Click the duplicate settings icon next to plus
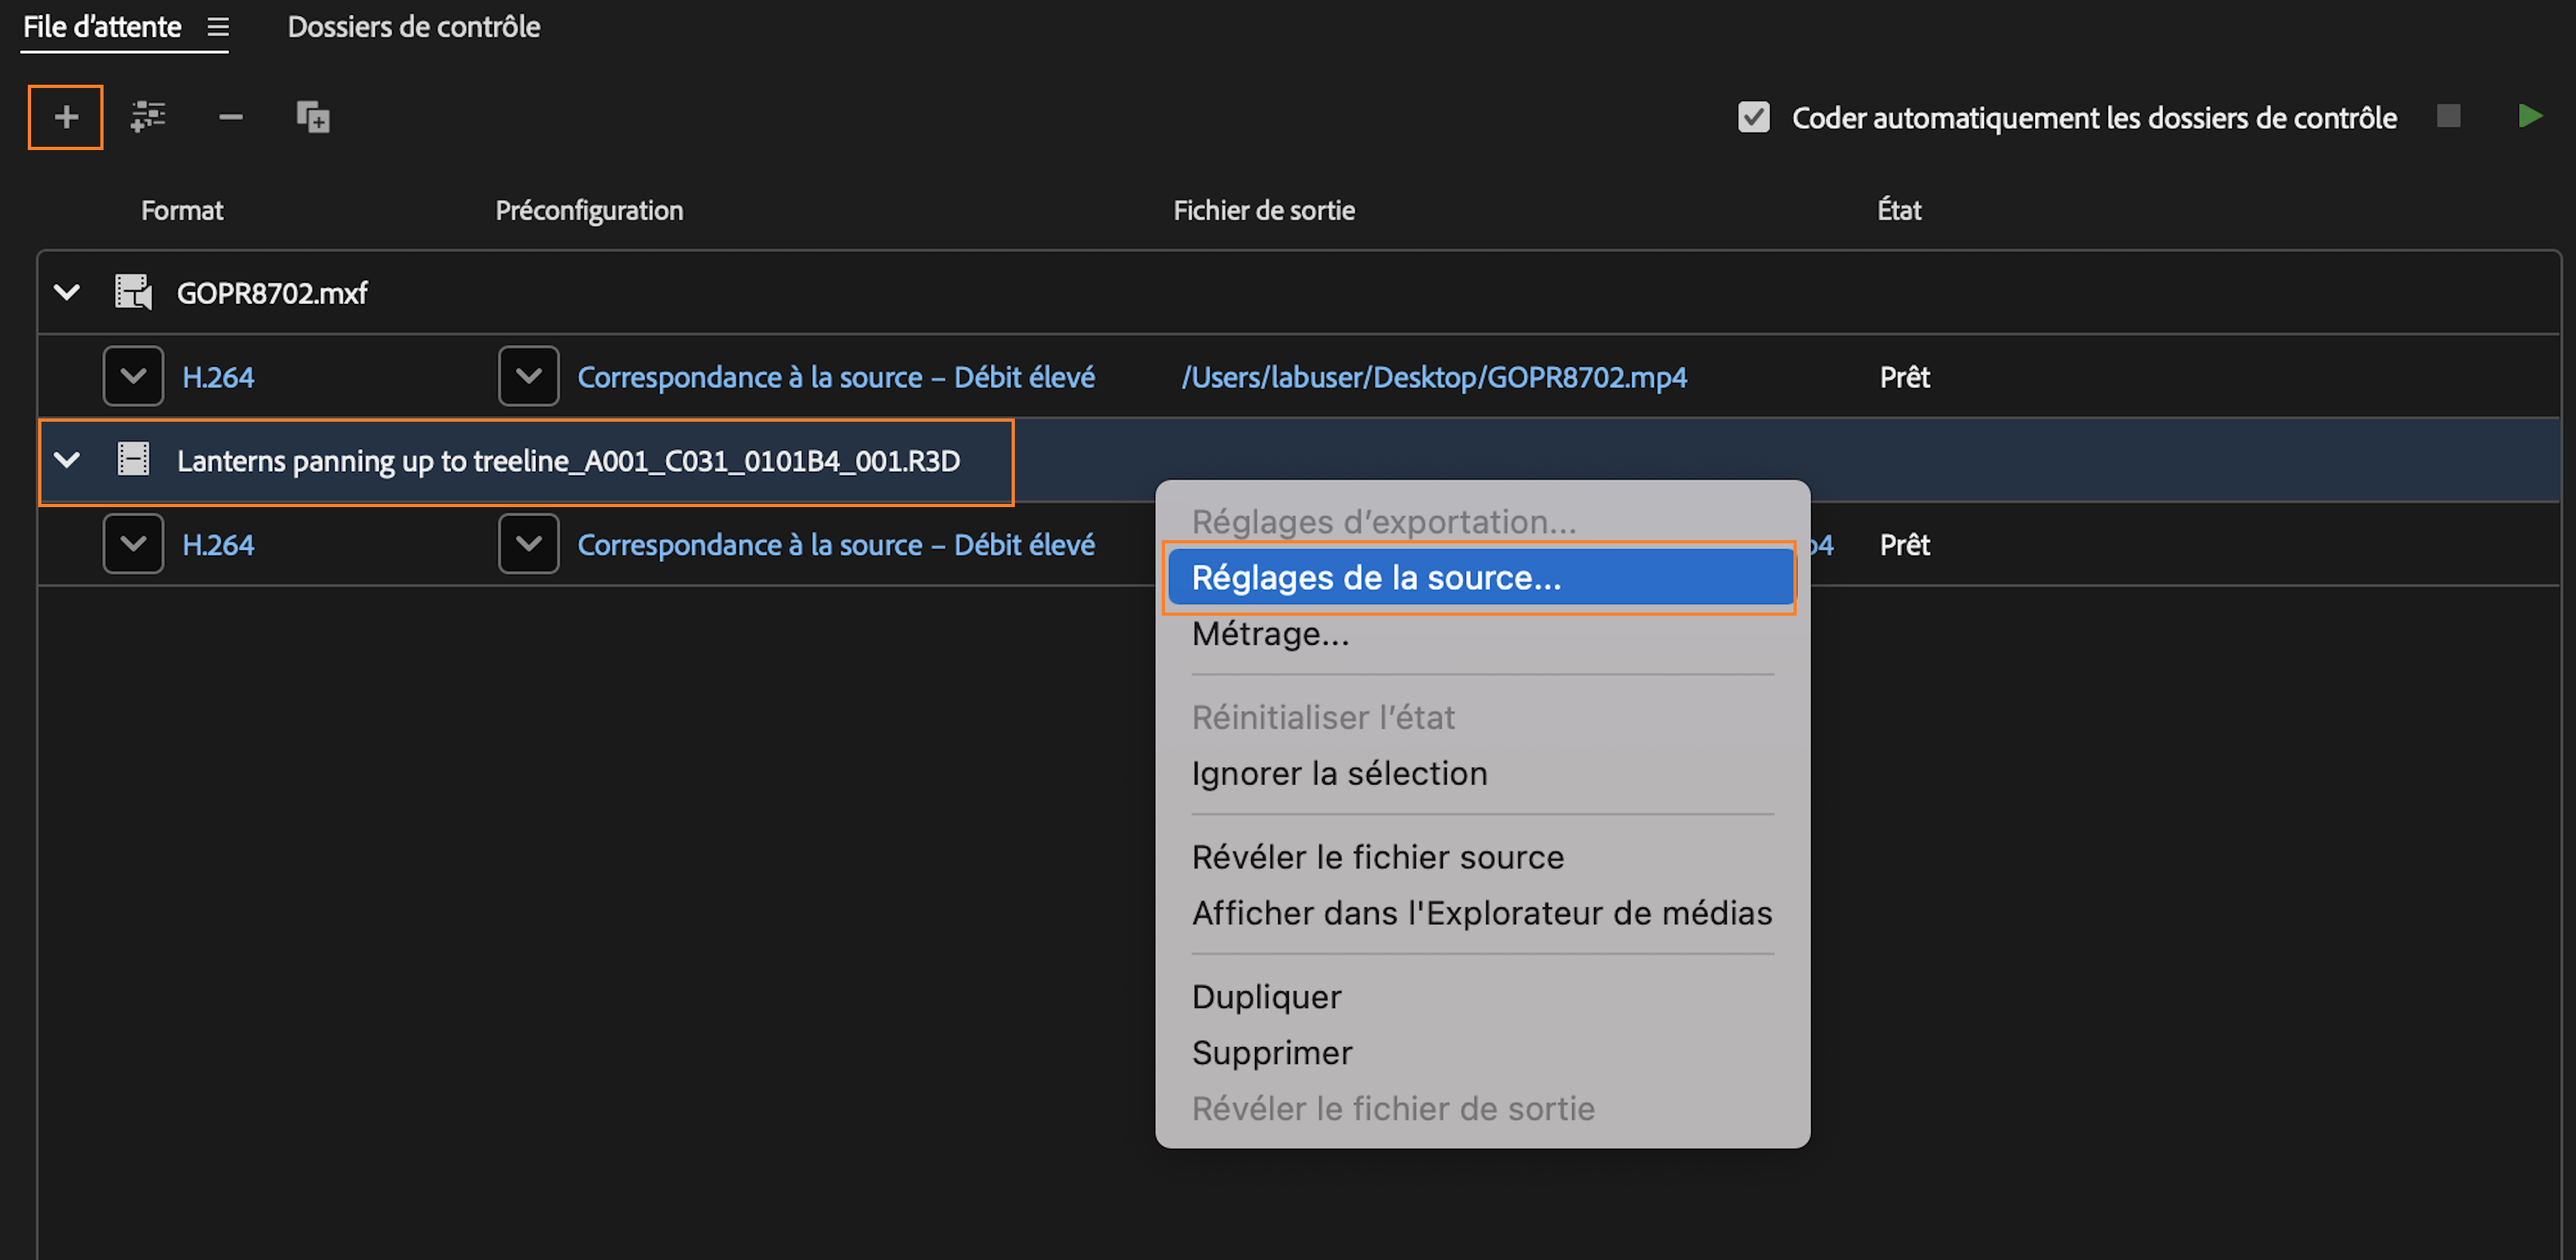 [x=148, y=117]
